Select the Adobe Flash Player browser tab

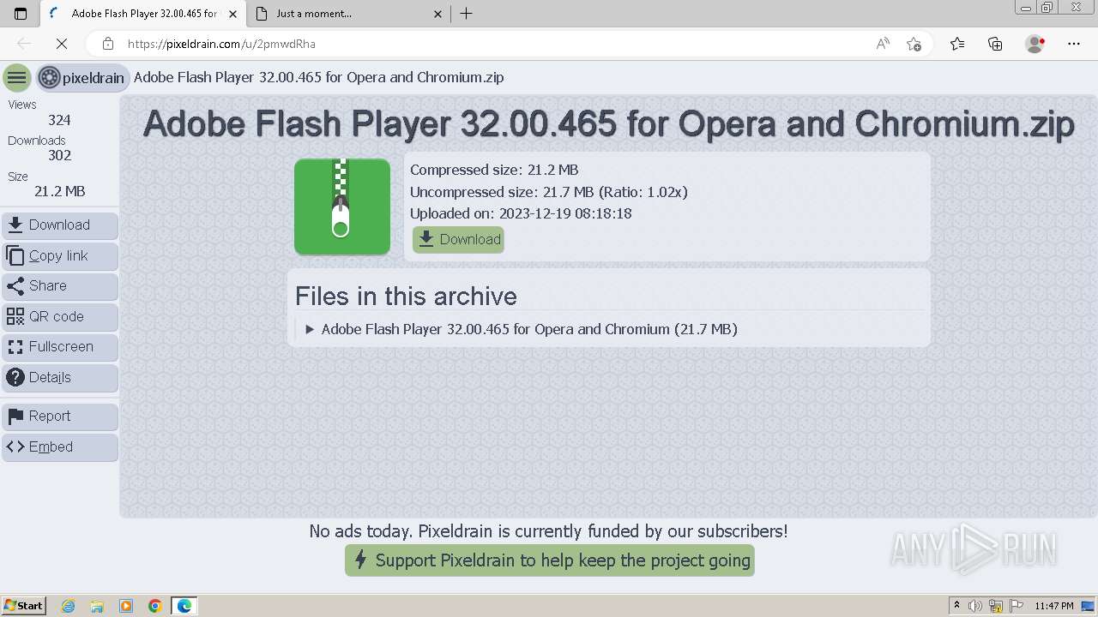(x=142, y=14)
